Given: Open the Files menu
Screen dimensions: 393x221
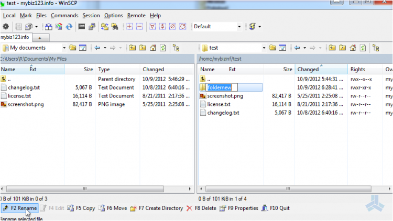Looking at the screenshot, I should click(x=41, y=16).
